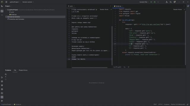Open the Commit tool window
The height and width of the screenshot is (106, 190).
[2, 6]
